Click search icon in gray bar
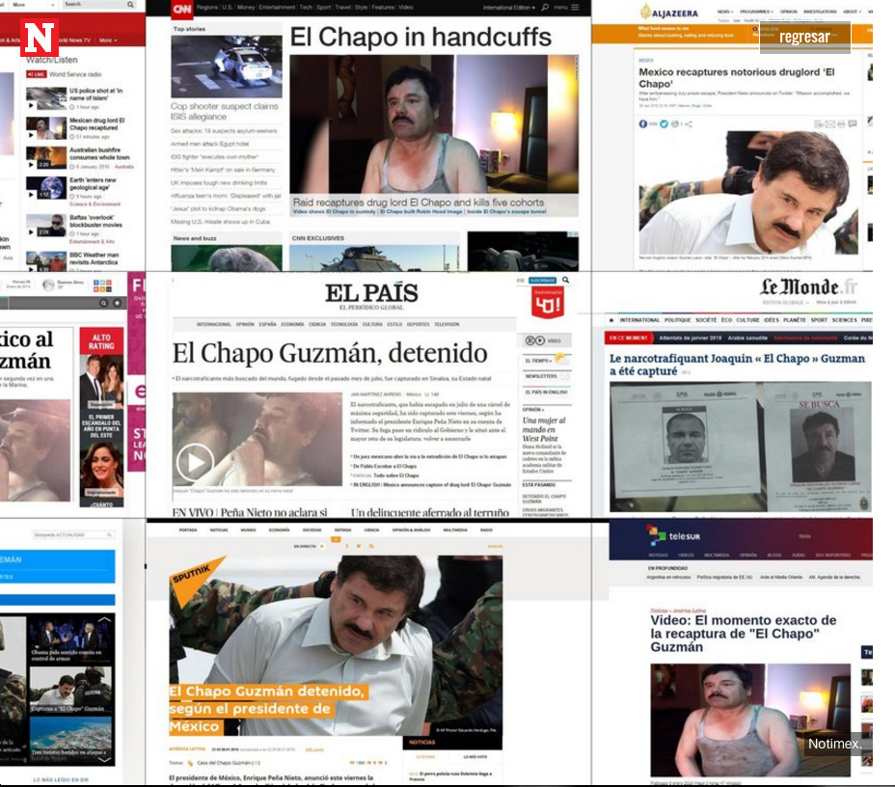895x787 pixels. pyautogui.click(x=103, y=303)
